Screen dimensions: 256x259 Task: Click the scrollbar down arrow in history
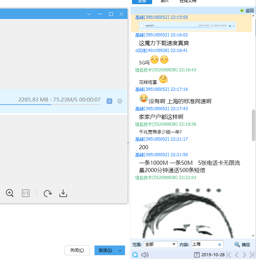coord(253,236)
